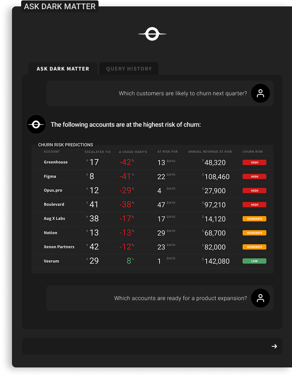Select the Figma account name
The height and width of the screenshot is (377, 292).
pyautogui.click(x=50, y=177)
